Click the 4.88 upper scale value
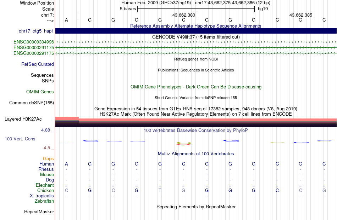The height and width of the screenshot is (220, 337). tap(45, 130)
